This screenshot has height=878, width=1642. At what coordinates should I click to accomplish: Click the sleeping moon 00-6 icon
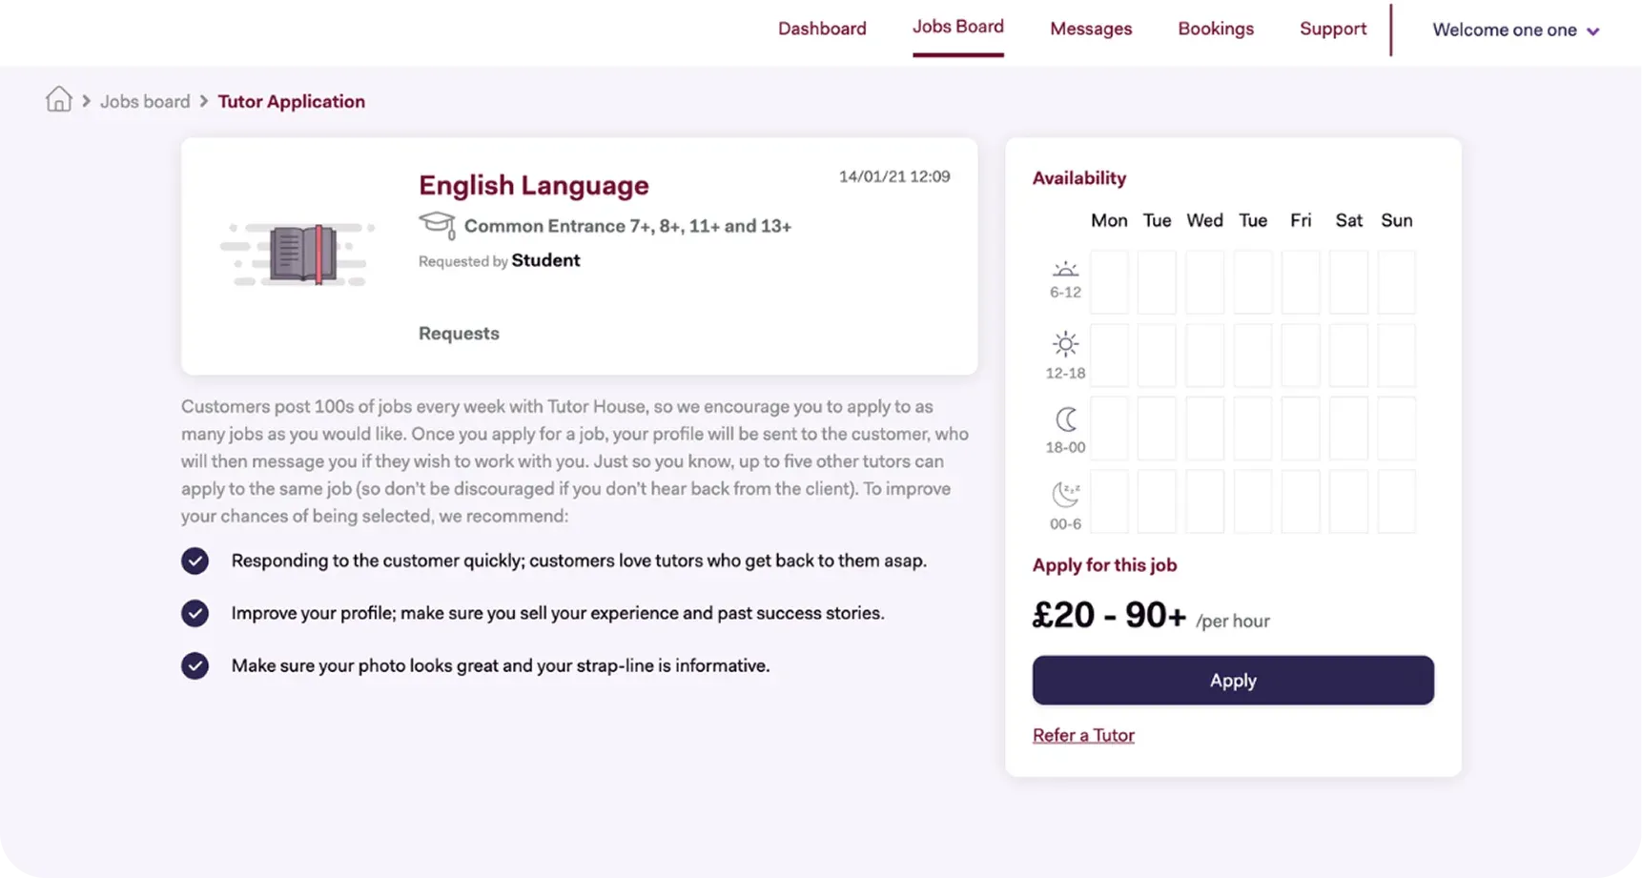click(x=1065, y=495)
